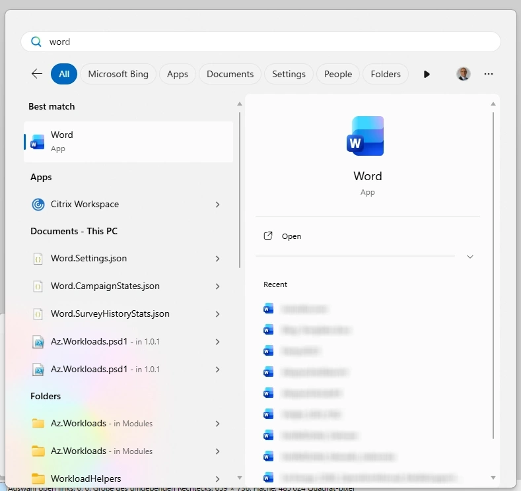Screen dimensions: 521x491
Task: Switch to the Settings filter tab
Action: point(289,74)
